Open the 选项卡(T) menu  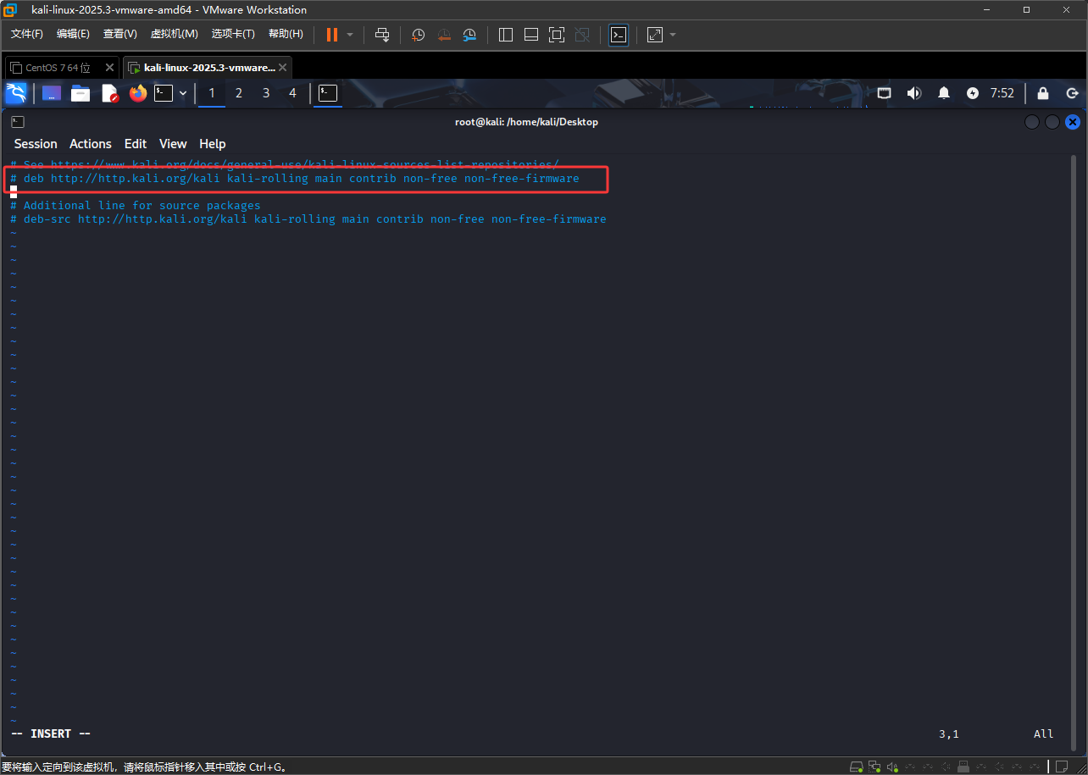point(233,34)
